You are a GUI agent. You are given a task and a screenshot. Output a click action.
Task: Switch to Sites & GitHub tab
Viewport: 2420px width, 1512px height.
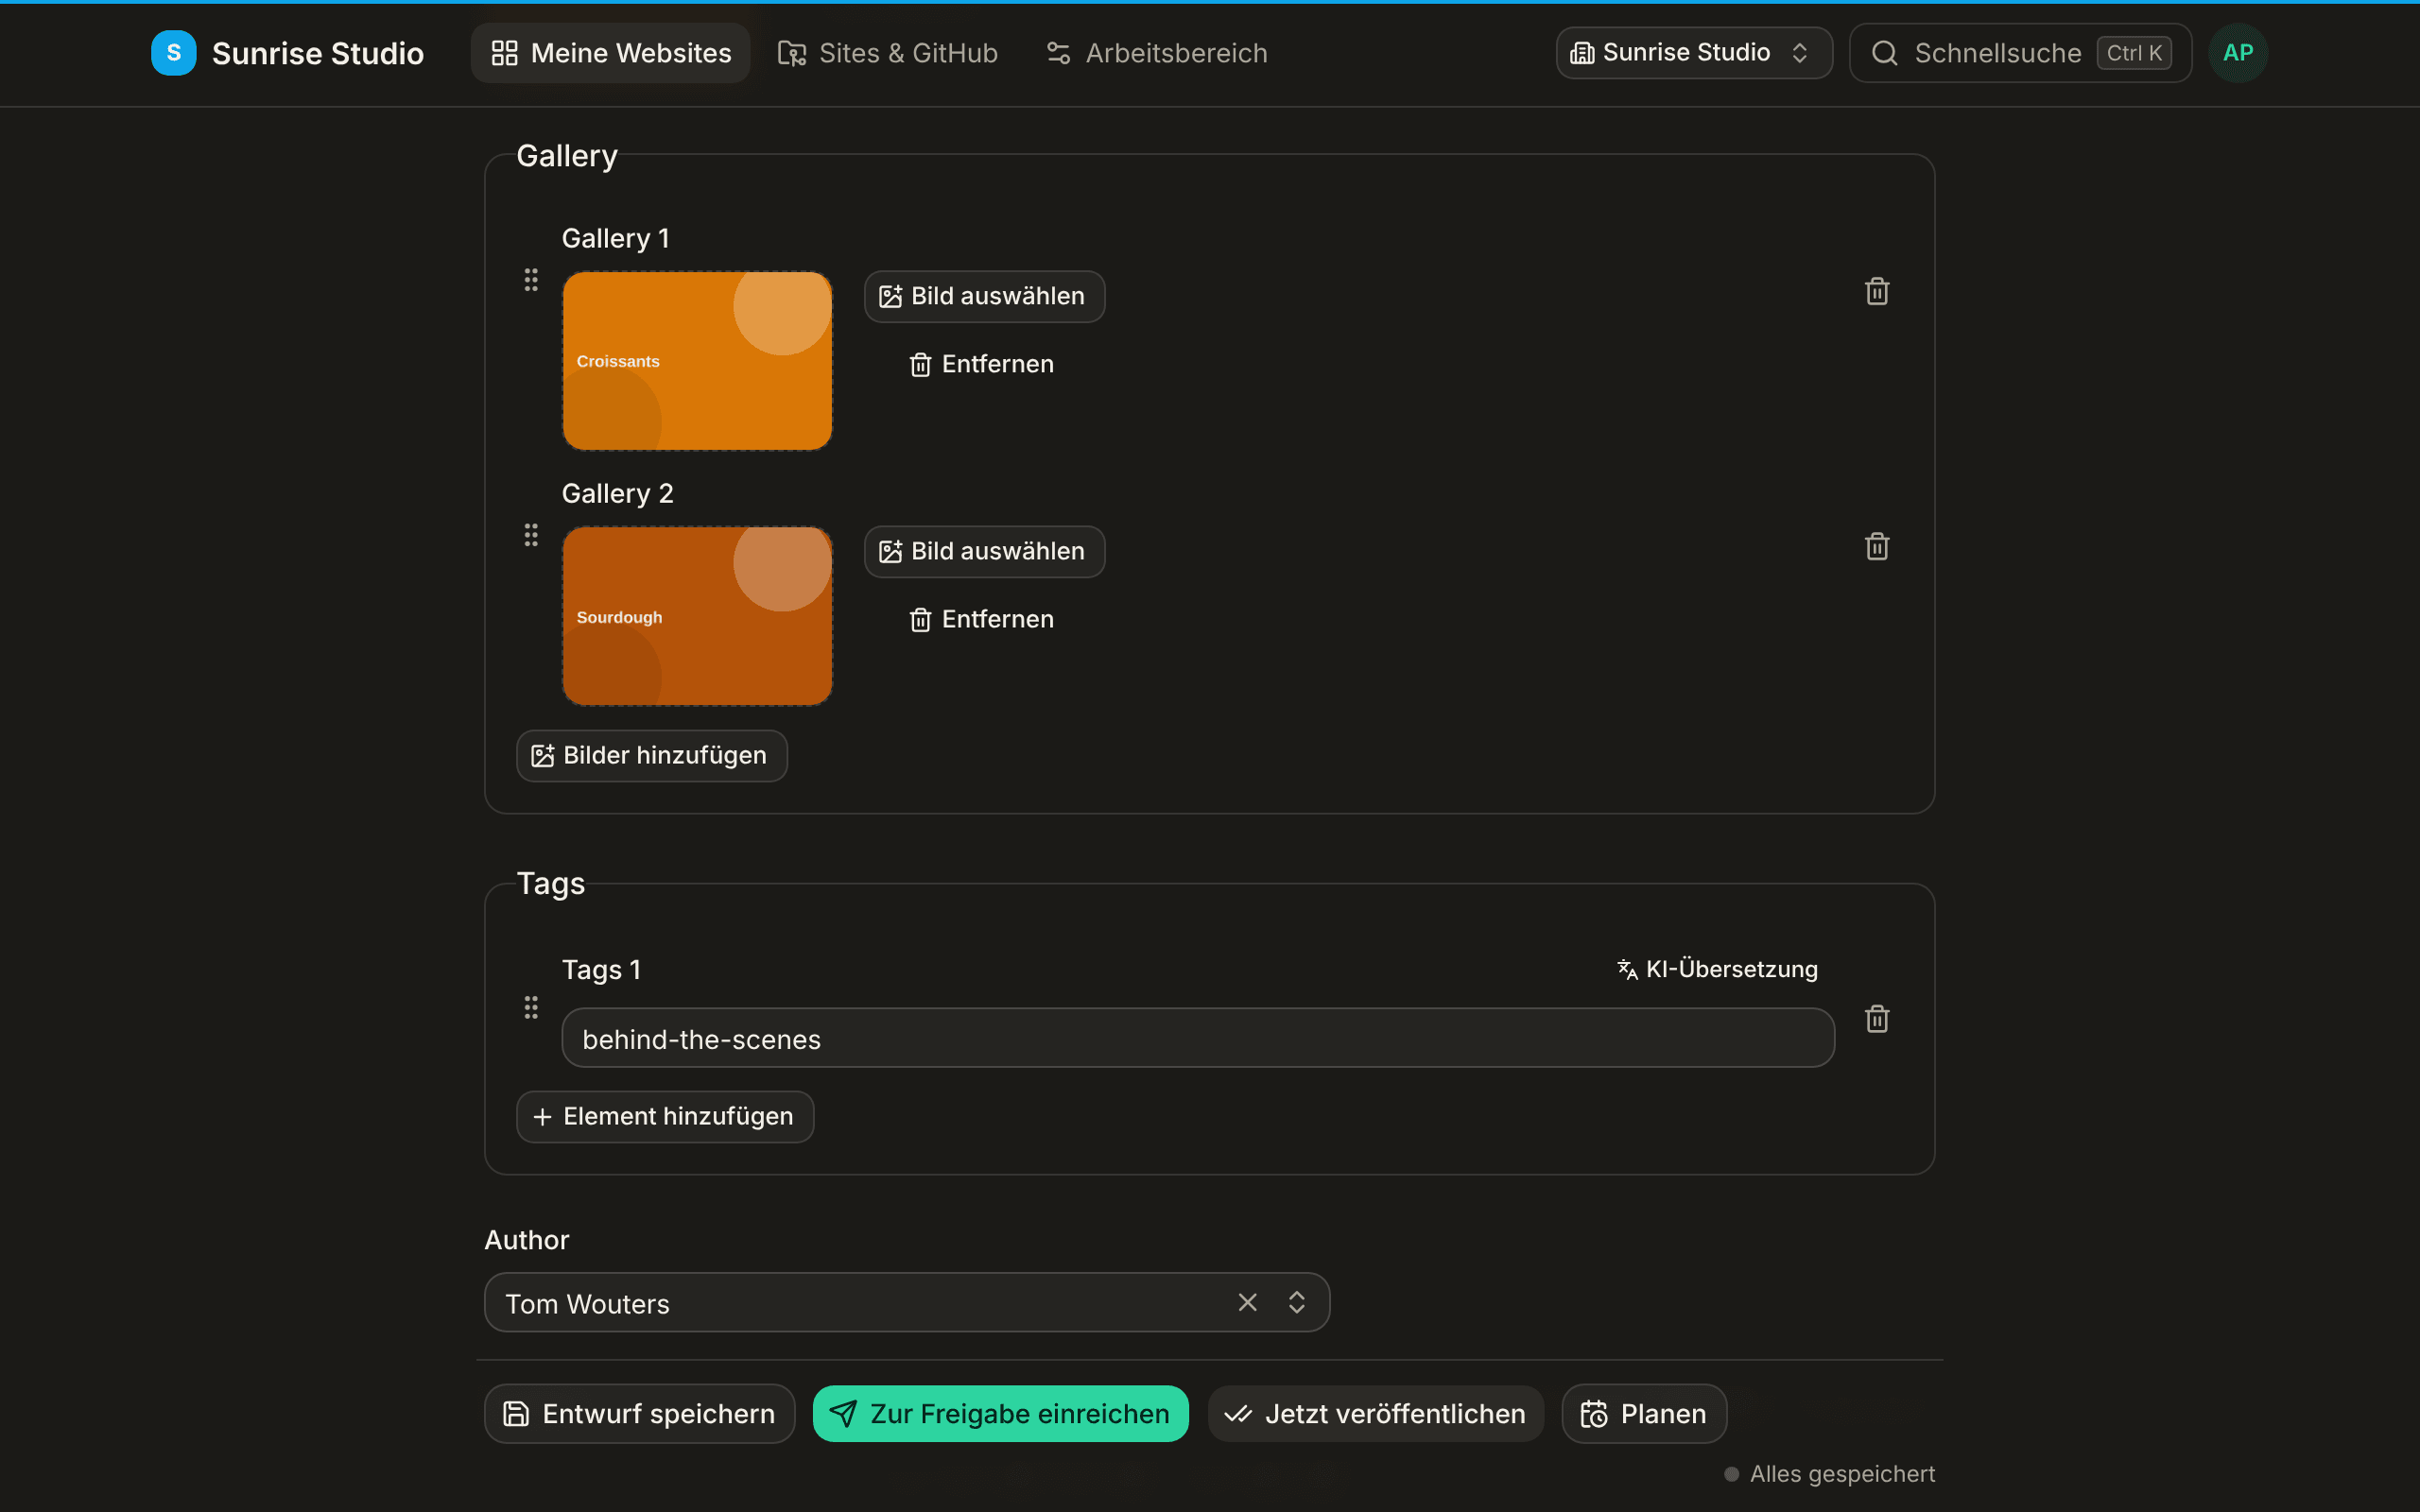click(x=888, y=53)
